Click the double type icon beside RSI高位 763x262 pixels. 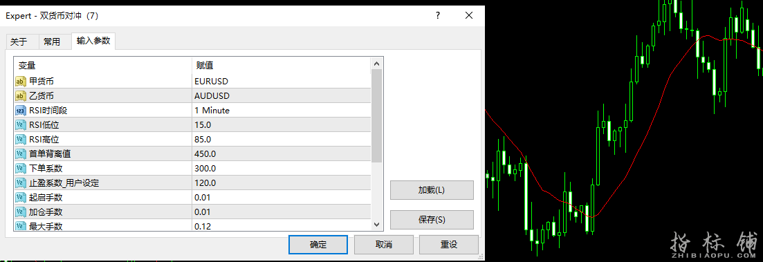pyautogui.click(x=21, y=140)
